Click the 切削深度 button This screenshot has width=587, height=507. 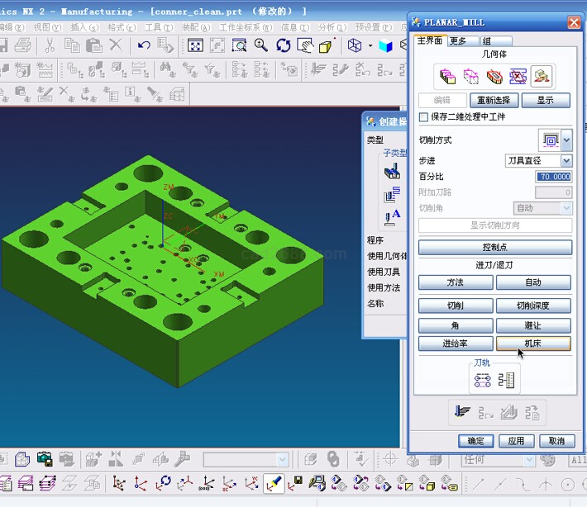point(533,306)
